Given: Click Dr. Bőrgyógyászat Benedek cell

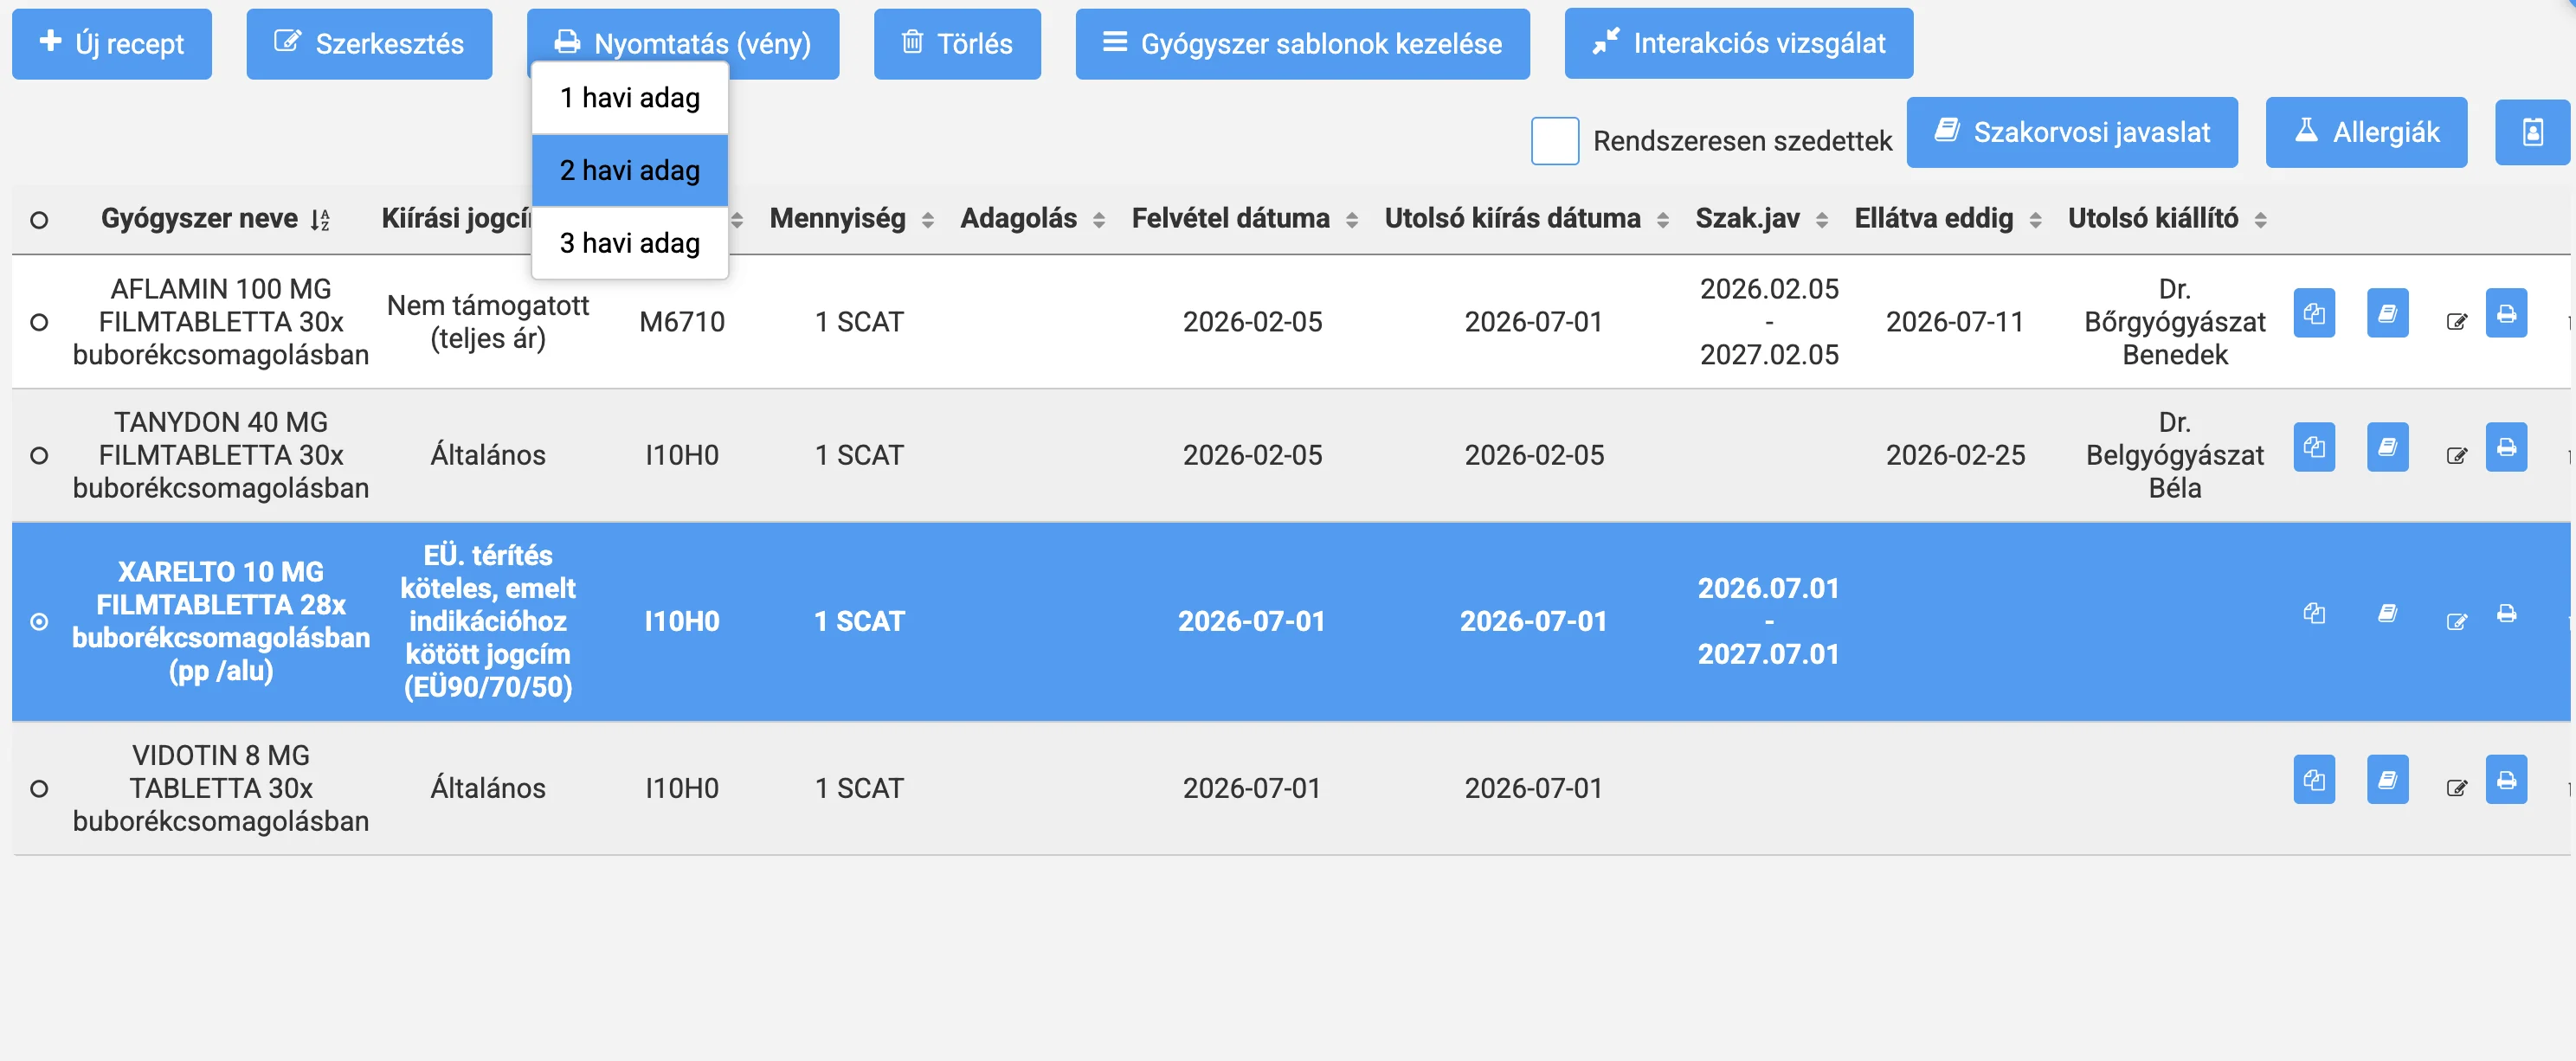Looking at the screenshot, I should pos(2174,322).
